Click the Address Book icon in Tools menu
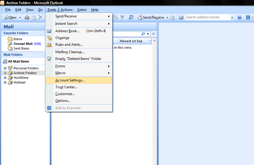This screenshot has width=254, height=165. click(49, 31)
